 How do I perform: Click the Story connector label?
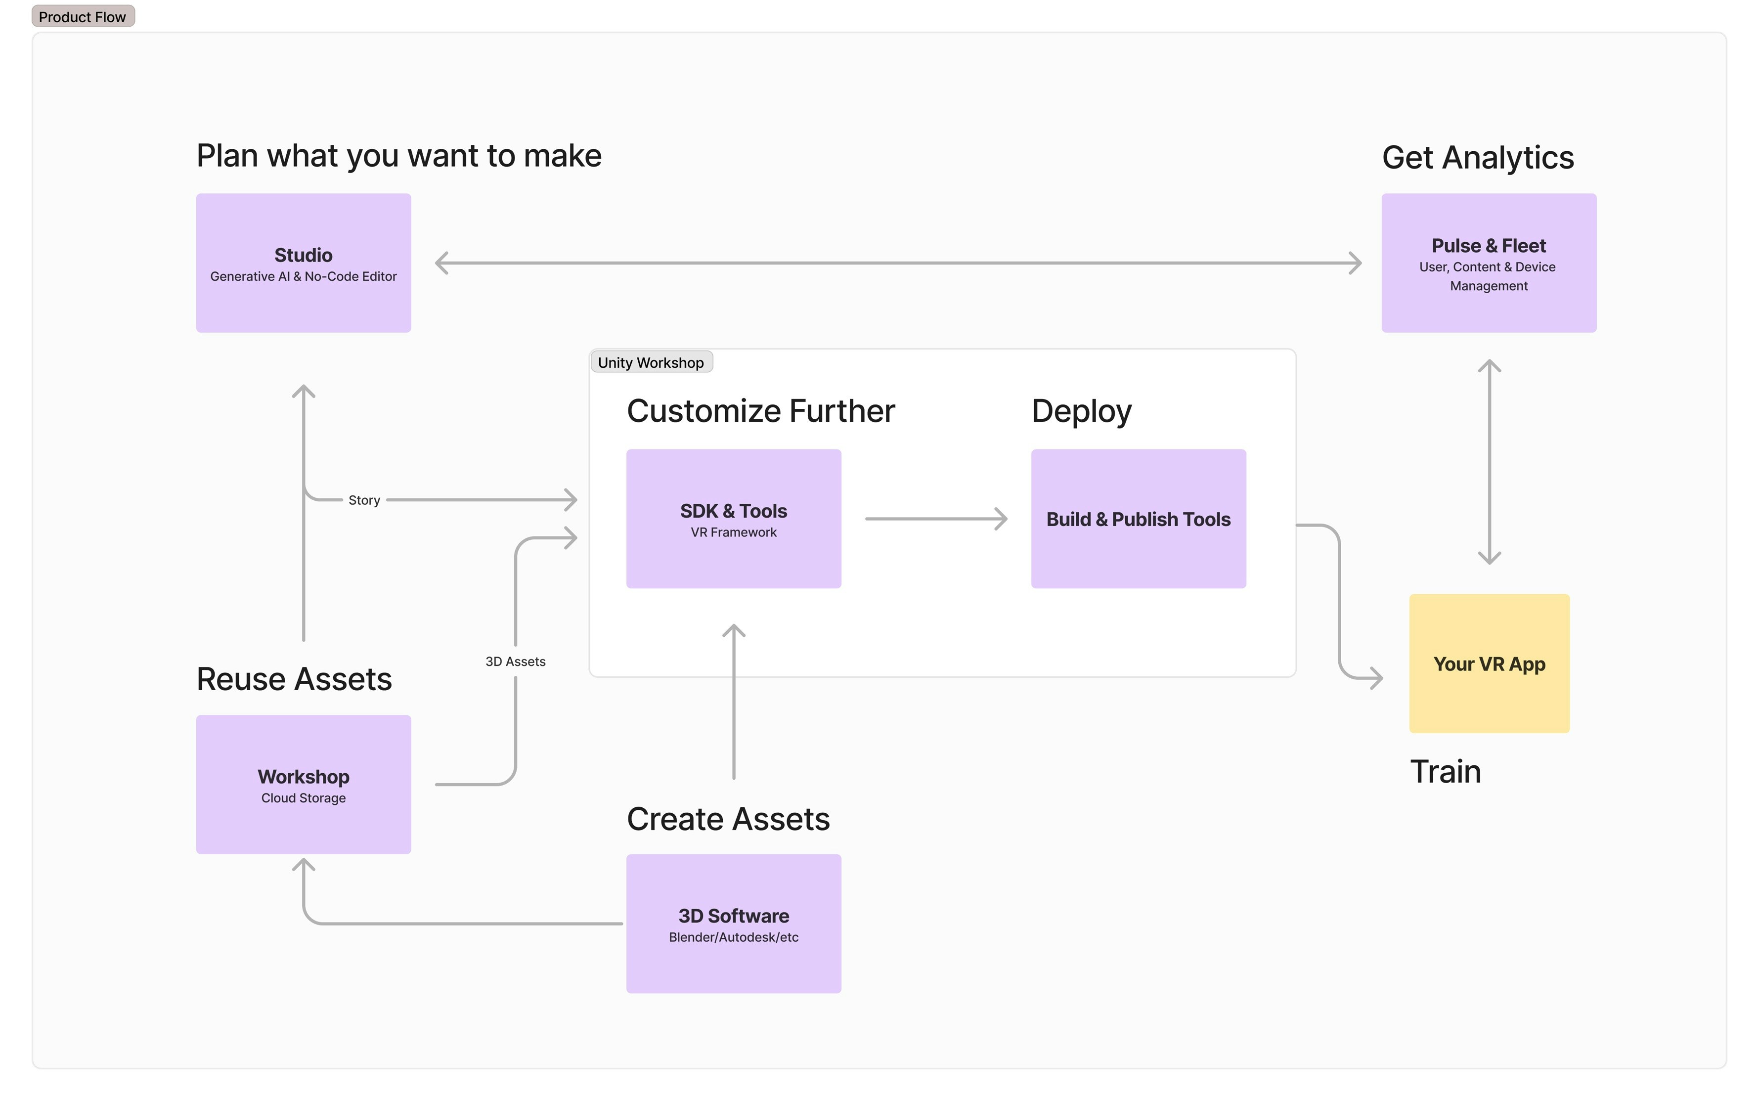[364, 500]
